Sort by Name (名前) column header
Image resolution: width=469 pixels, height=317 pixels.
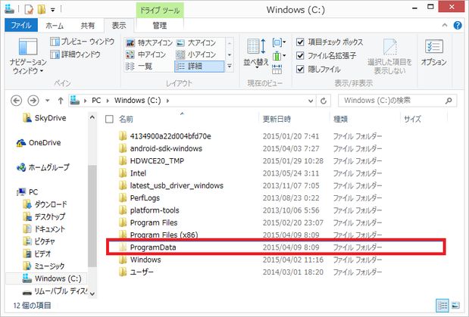click(x=126, y=120)
